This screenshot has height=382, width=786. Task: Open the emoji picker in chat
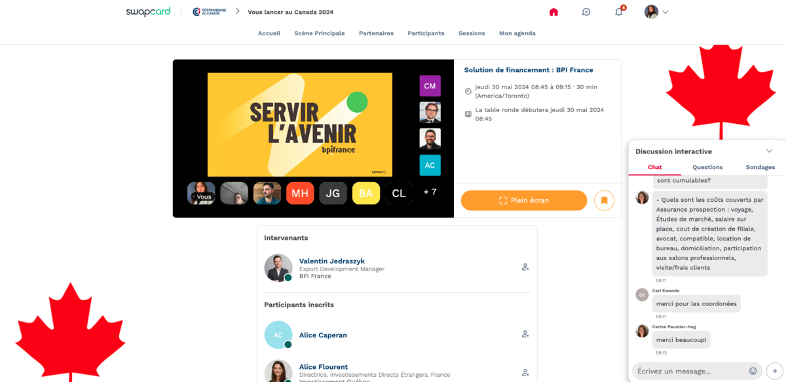(753, 371)
